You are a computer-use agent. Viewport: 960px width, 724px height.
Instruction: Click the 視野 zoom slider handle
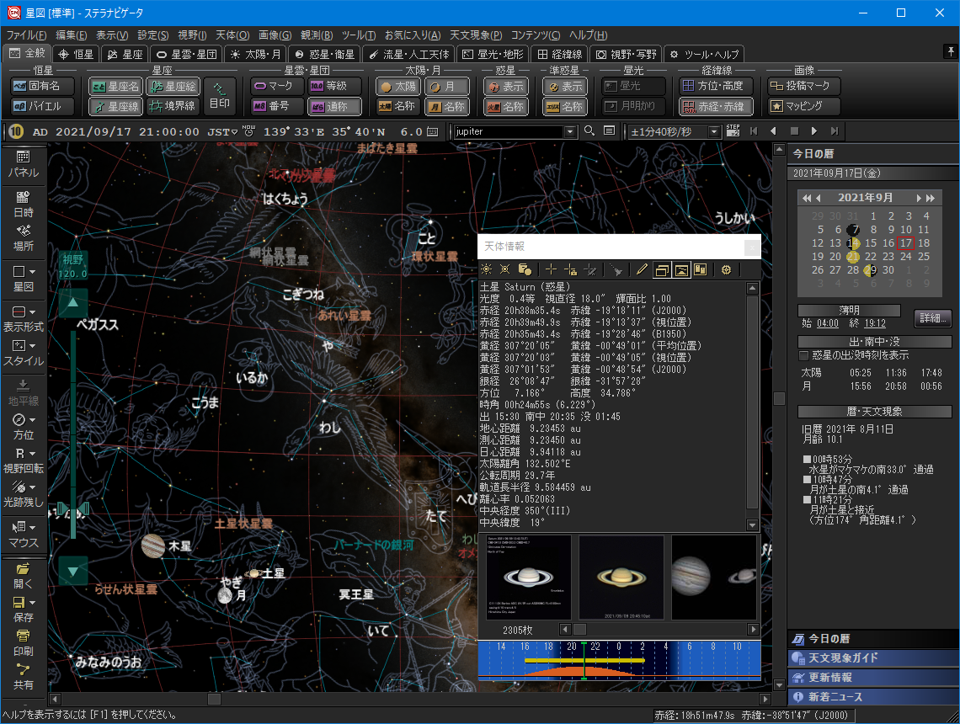click(73, 508)
